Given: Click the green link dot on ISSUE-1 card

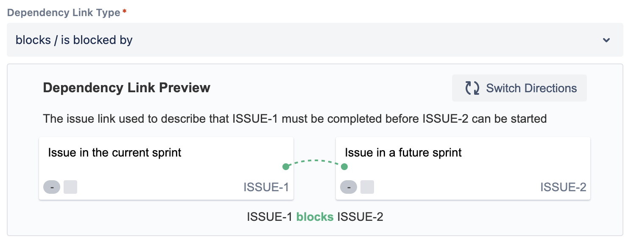Looking at the screenshot, I should [x=286, y=167].
